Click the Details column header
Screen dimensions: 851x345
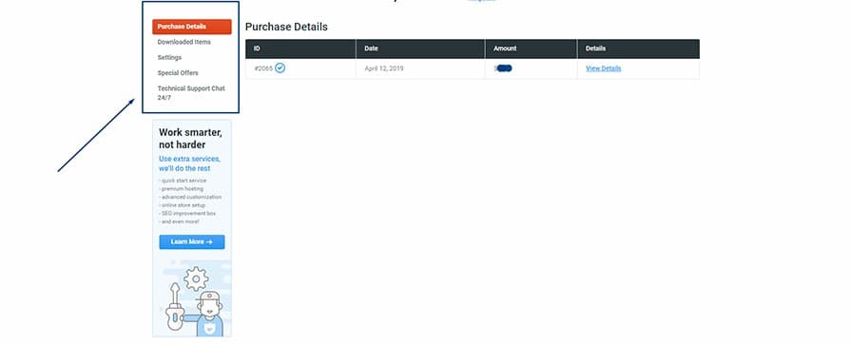pos(638,48)
